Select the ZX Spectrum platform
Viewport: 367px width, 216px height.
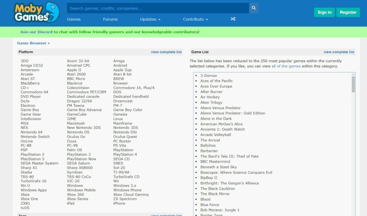(125, 199)
